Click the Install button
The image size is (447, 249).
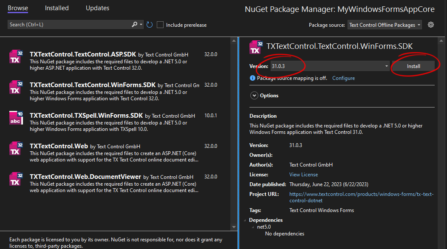[413, 66]
